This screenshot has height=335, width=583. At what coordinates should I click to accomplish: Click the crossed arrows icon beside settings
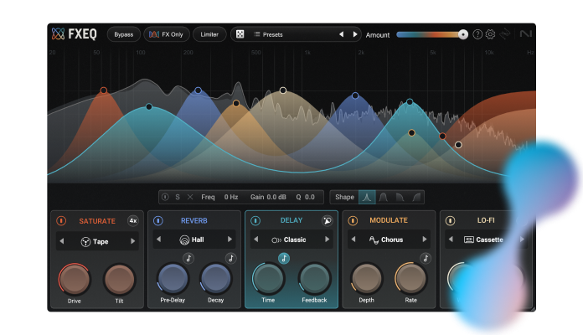tap(505, 34)
